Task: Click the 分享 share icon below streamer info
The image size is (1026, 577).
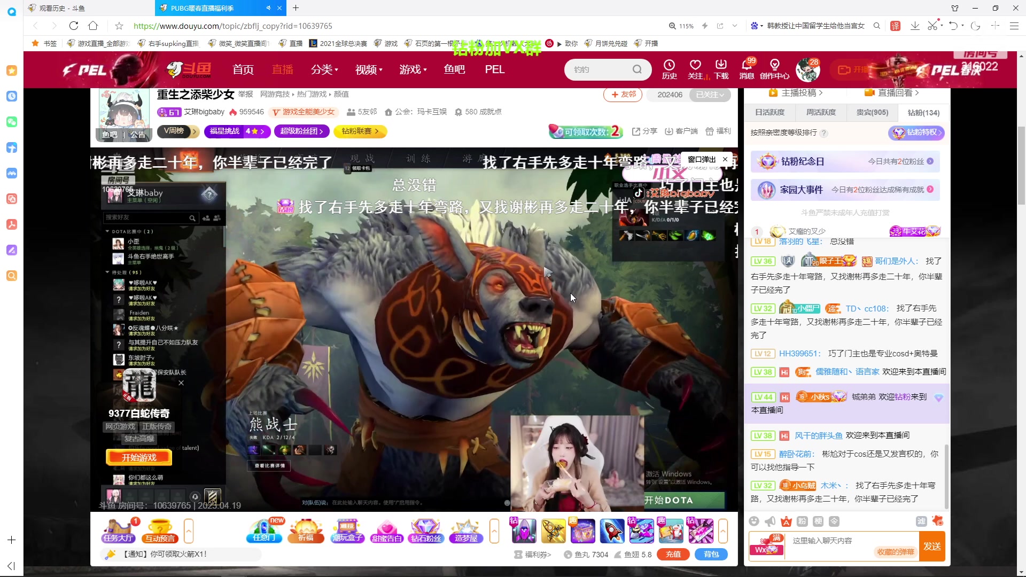Action: [644, 131]
